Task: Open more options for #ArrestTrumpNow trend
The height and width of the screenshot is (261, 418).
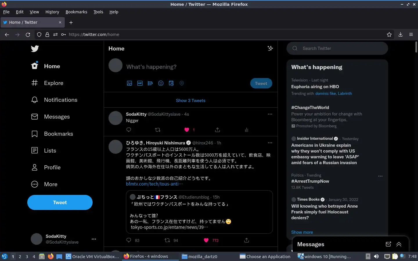Action: tap(380, 176)
